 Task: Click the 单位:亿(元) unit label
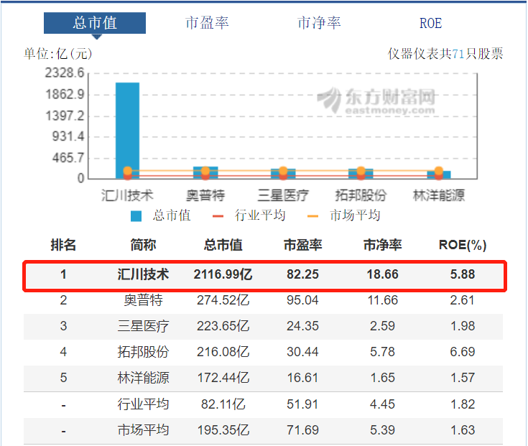tap(58, 54)
